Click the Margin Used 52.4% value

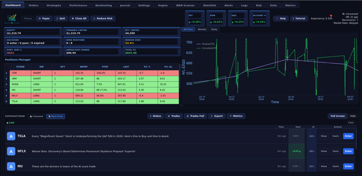130,43
